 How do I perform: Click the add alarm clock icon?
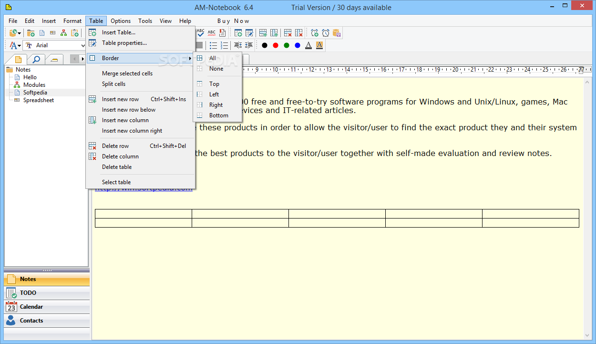pyautogui.click(x=315, y=33)
